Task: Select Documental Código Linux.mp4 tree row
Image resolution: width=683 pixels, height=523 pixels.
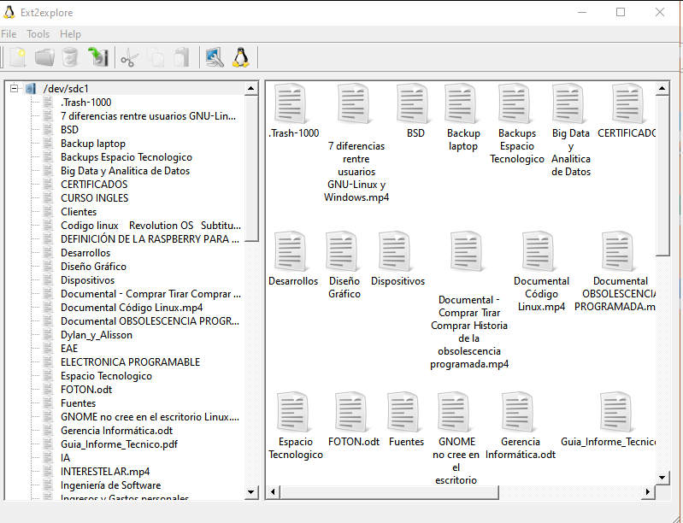Action: 132,308
